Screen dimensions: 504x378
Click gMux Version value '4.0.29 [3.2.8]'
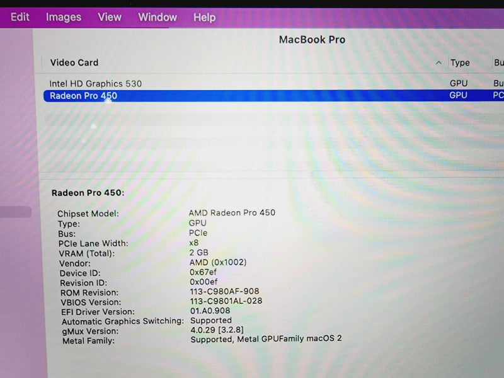pyautogui.click(x=217, y=329)
